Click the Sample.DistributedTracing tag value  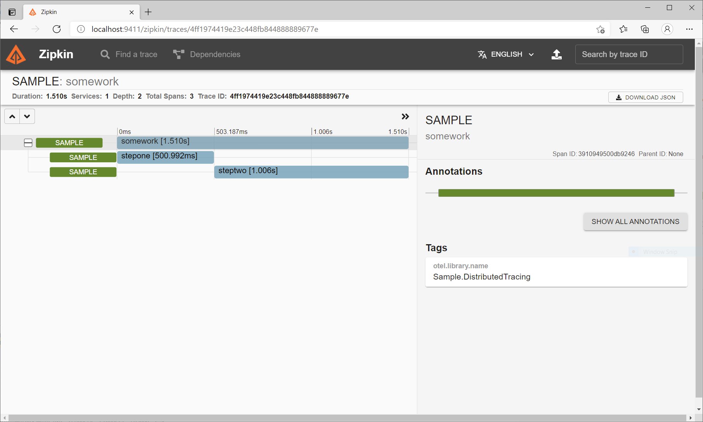(x=482, y=277)
